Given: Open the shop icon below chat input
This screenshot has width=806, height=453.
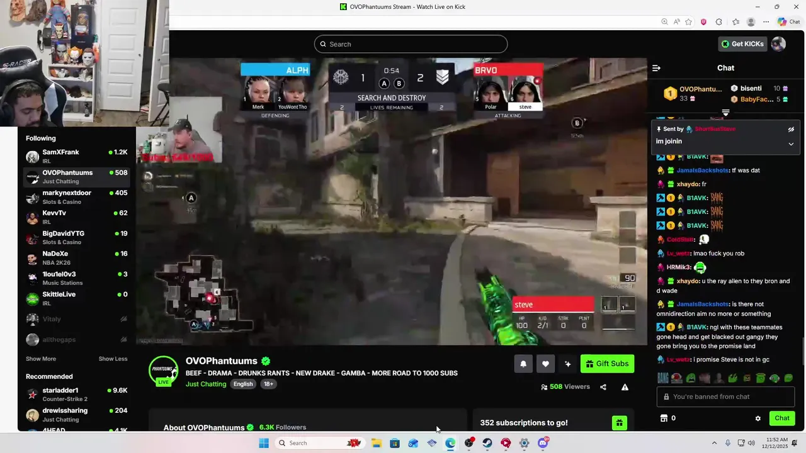Looking at the screenshot, I should (663, 418).
